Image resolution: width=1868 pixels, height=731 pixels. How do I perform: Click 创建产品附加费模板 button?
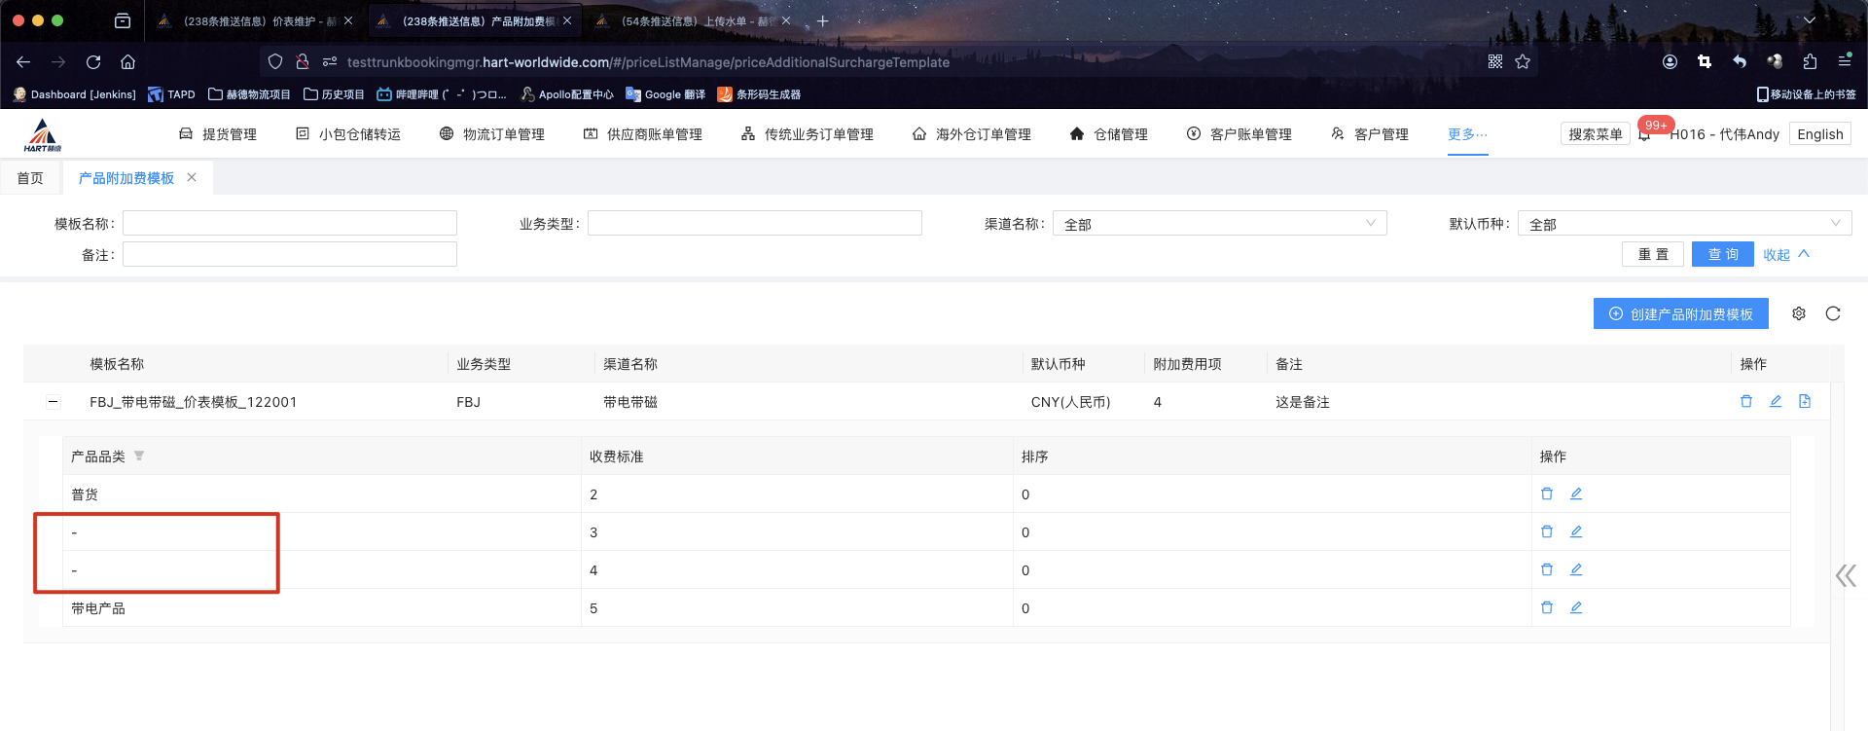click(1680, 313)
